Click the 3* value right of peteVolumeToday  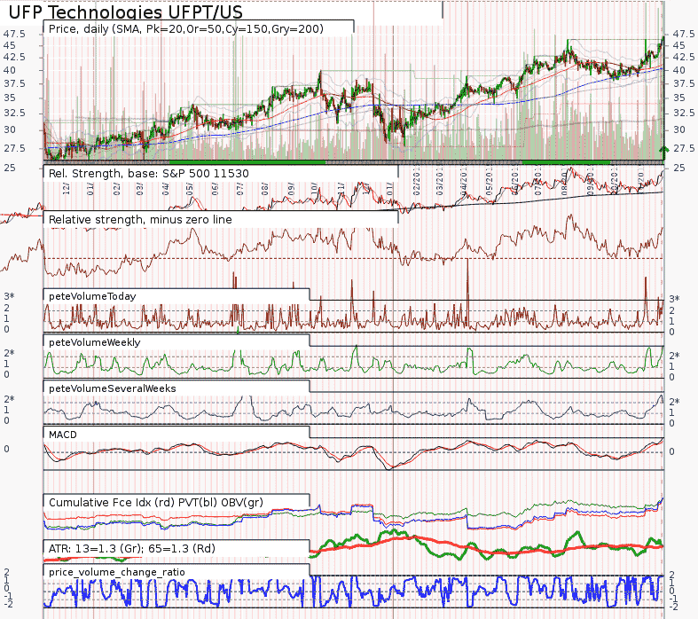click(x=674, y=299)
